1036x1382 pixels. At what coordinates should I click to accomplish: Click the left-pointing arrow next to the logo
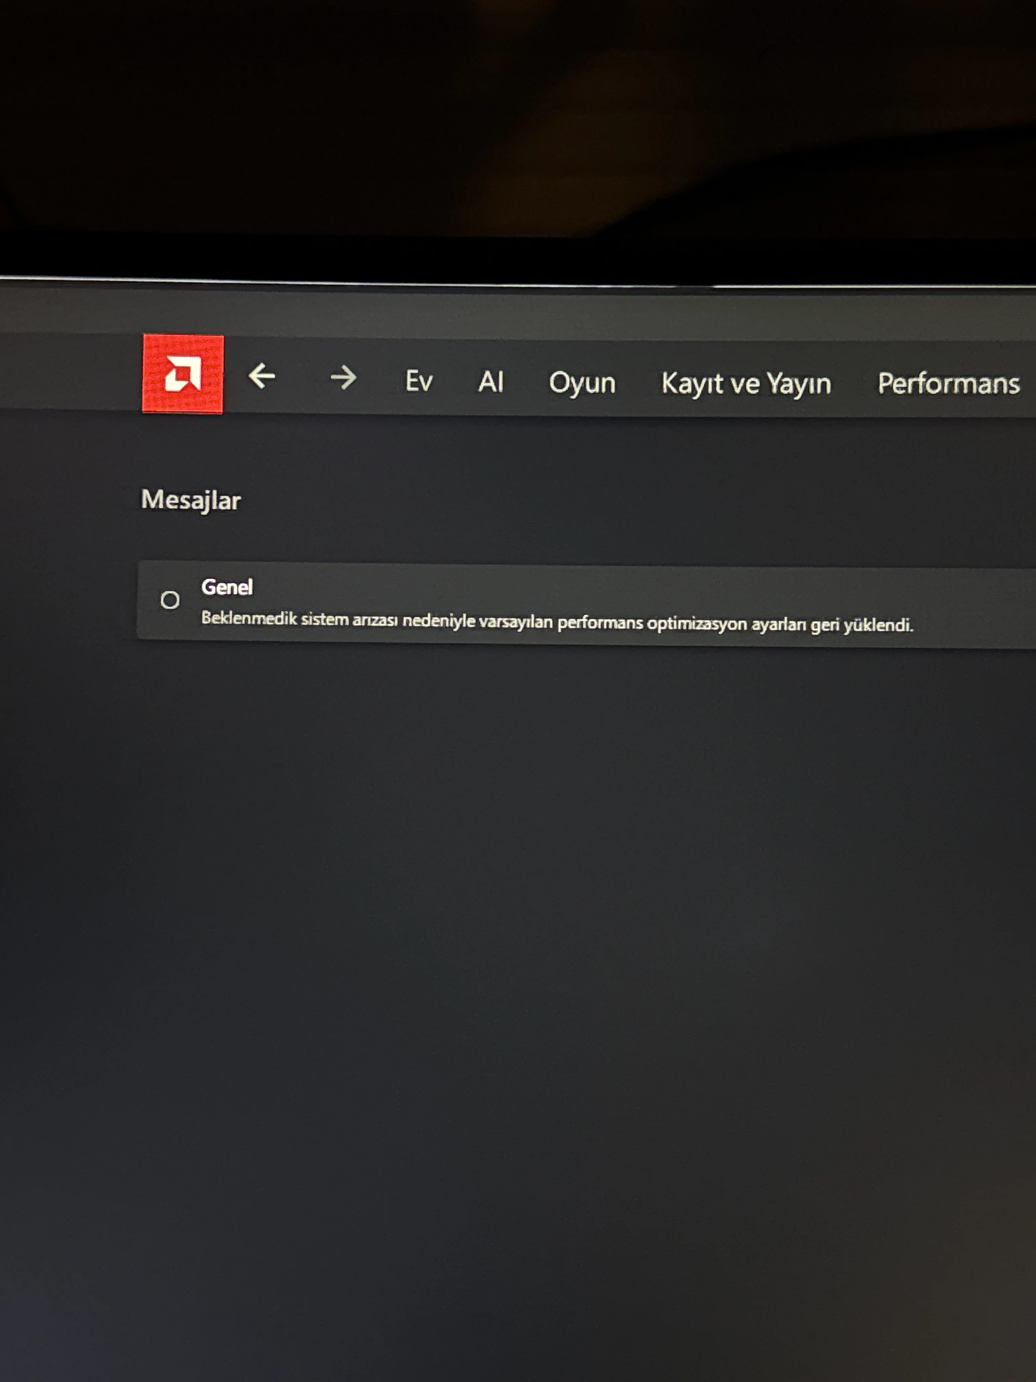(263, 377)
